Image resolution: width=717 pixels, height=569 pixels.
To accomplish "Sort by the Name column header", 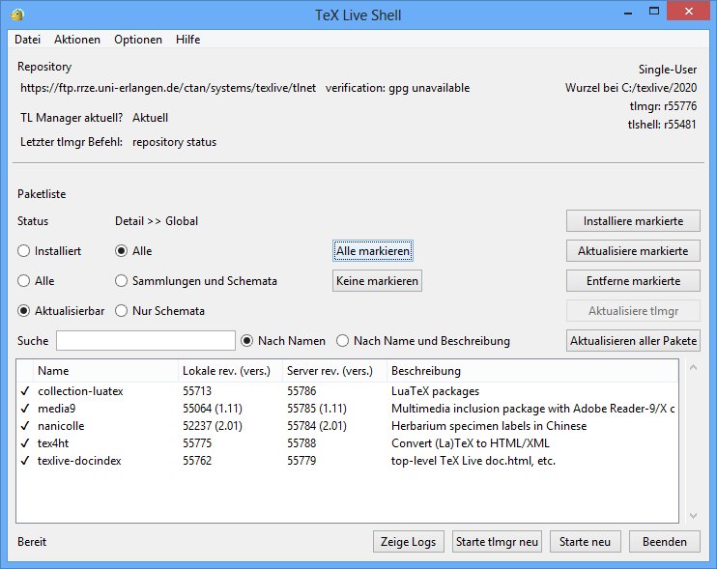I will click(x=105, y=371).
